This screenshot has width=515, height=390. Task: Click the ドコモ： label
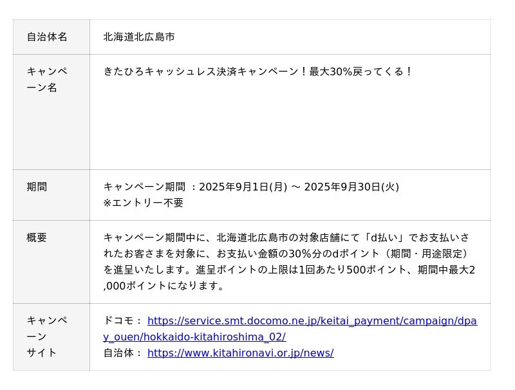(122, 320)
